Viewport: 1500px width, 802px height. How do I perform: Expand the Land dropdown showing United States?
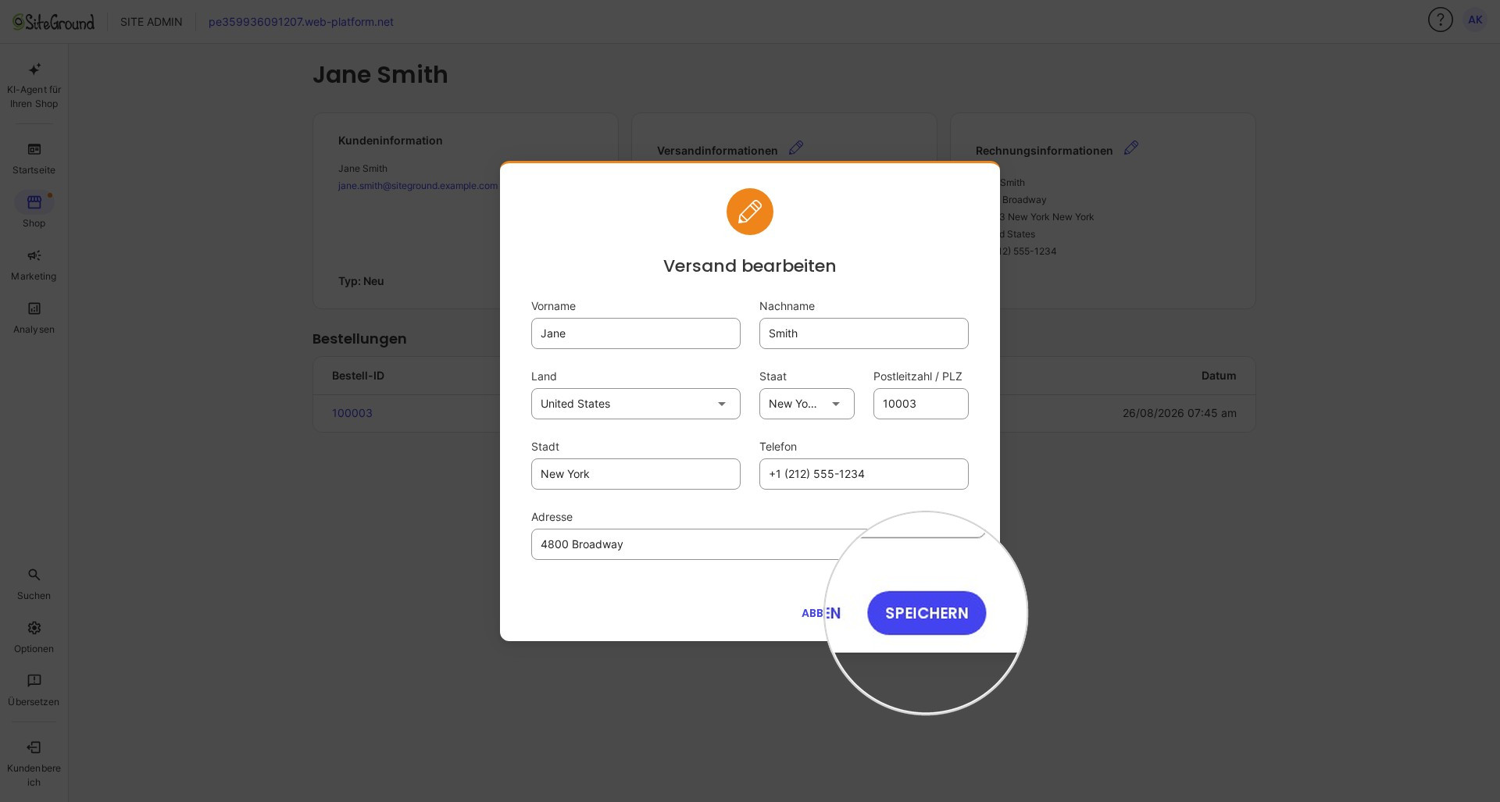(x=636, y=404)
